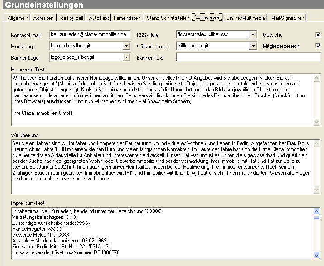
Task: Open the Mail-Signaturen tab
Action: (x=287, y=18)
